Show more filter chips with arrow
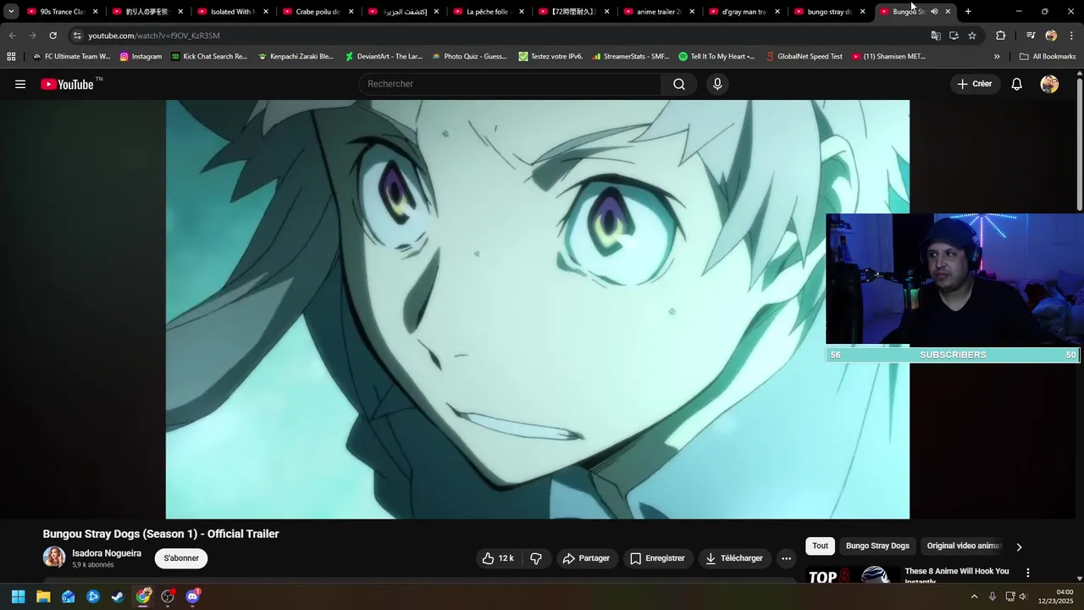The width and height of the screenshot is (1084, 610). pyautogui.click(x=1019, y=546)
